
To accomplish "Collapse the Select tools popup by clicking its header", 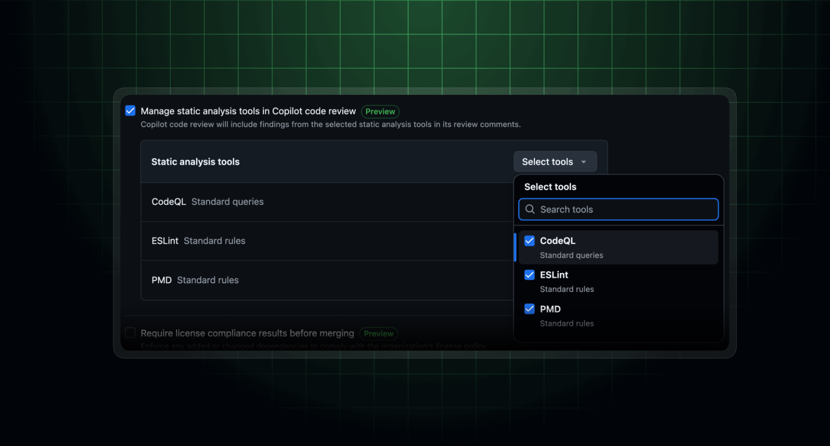I will point(550,187).
